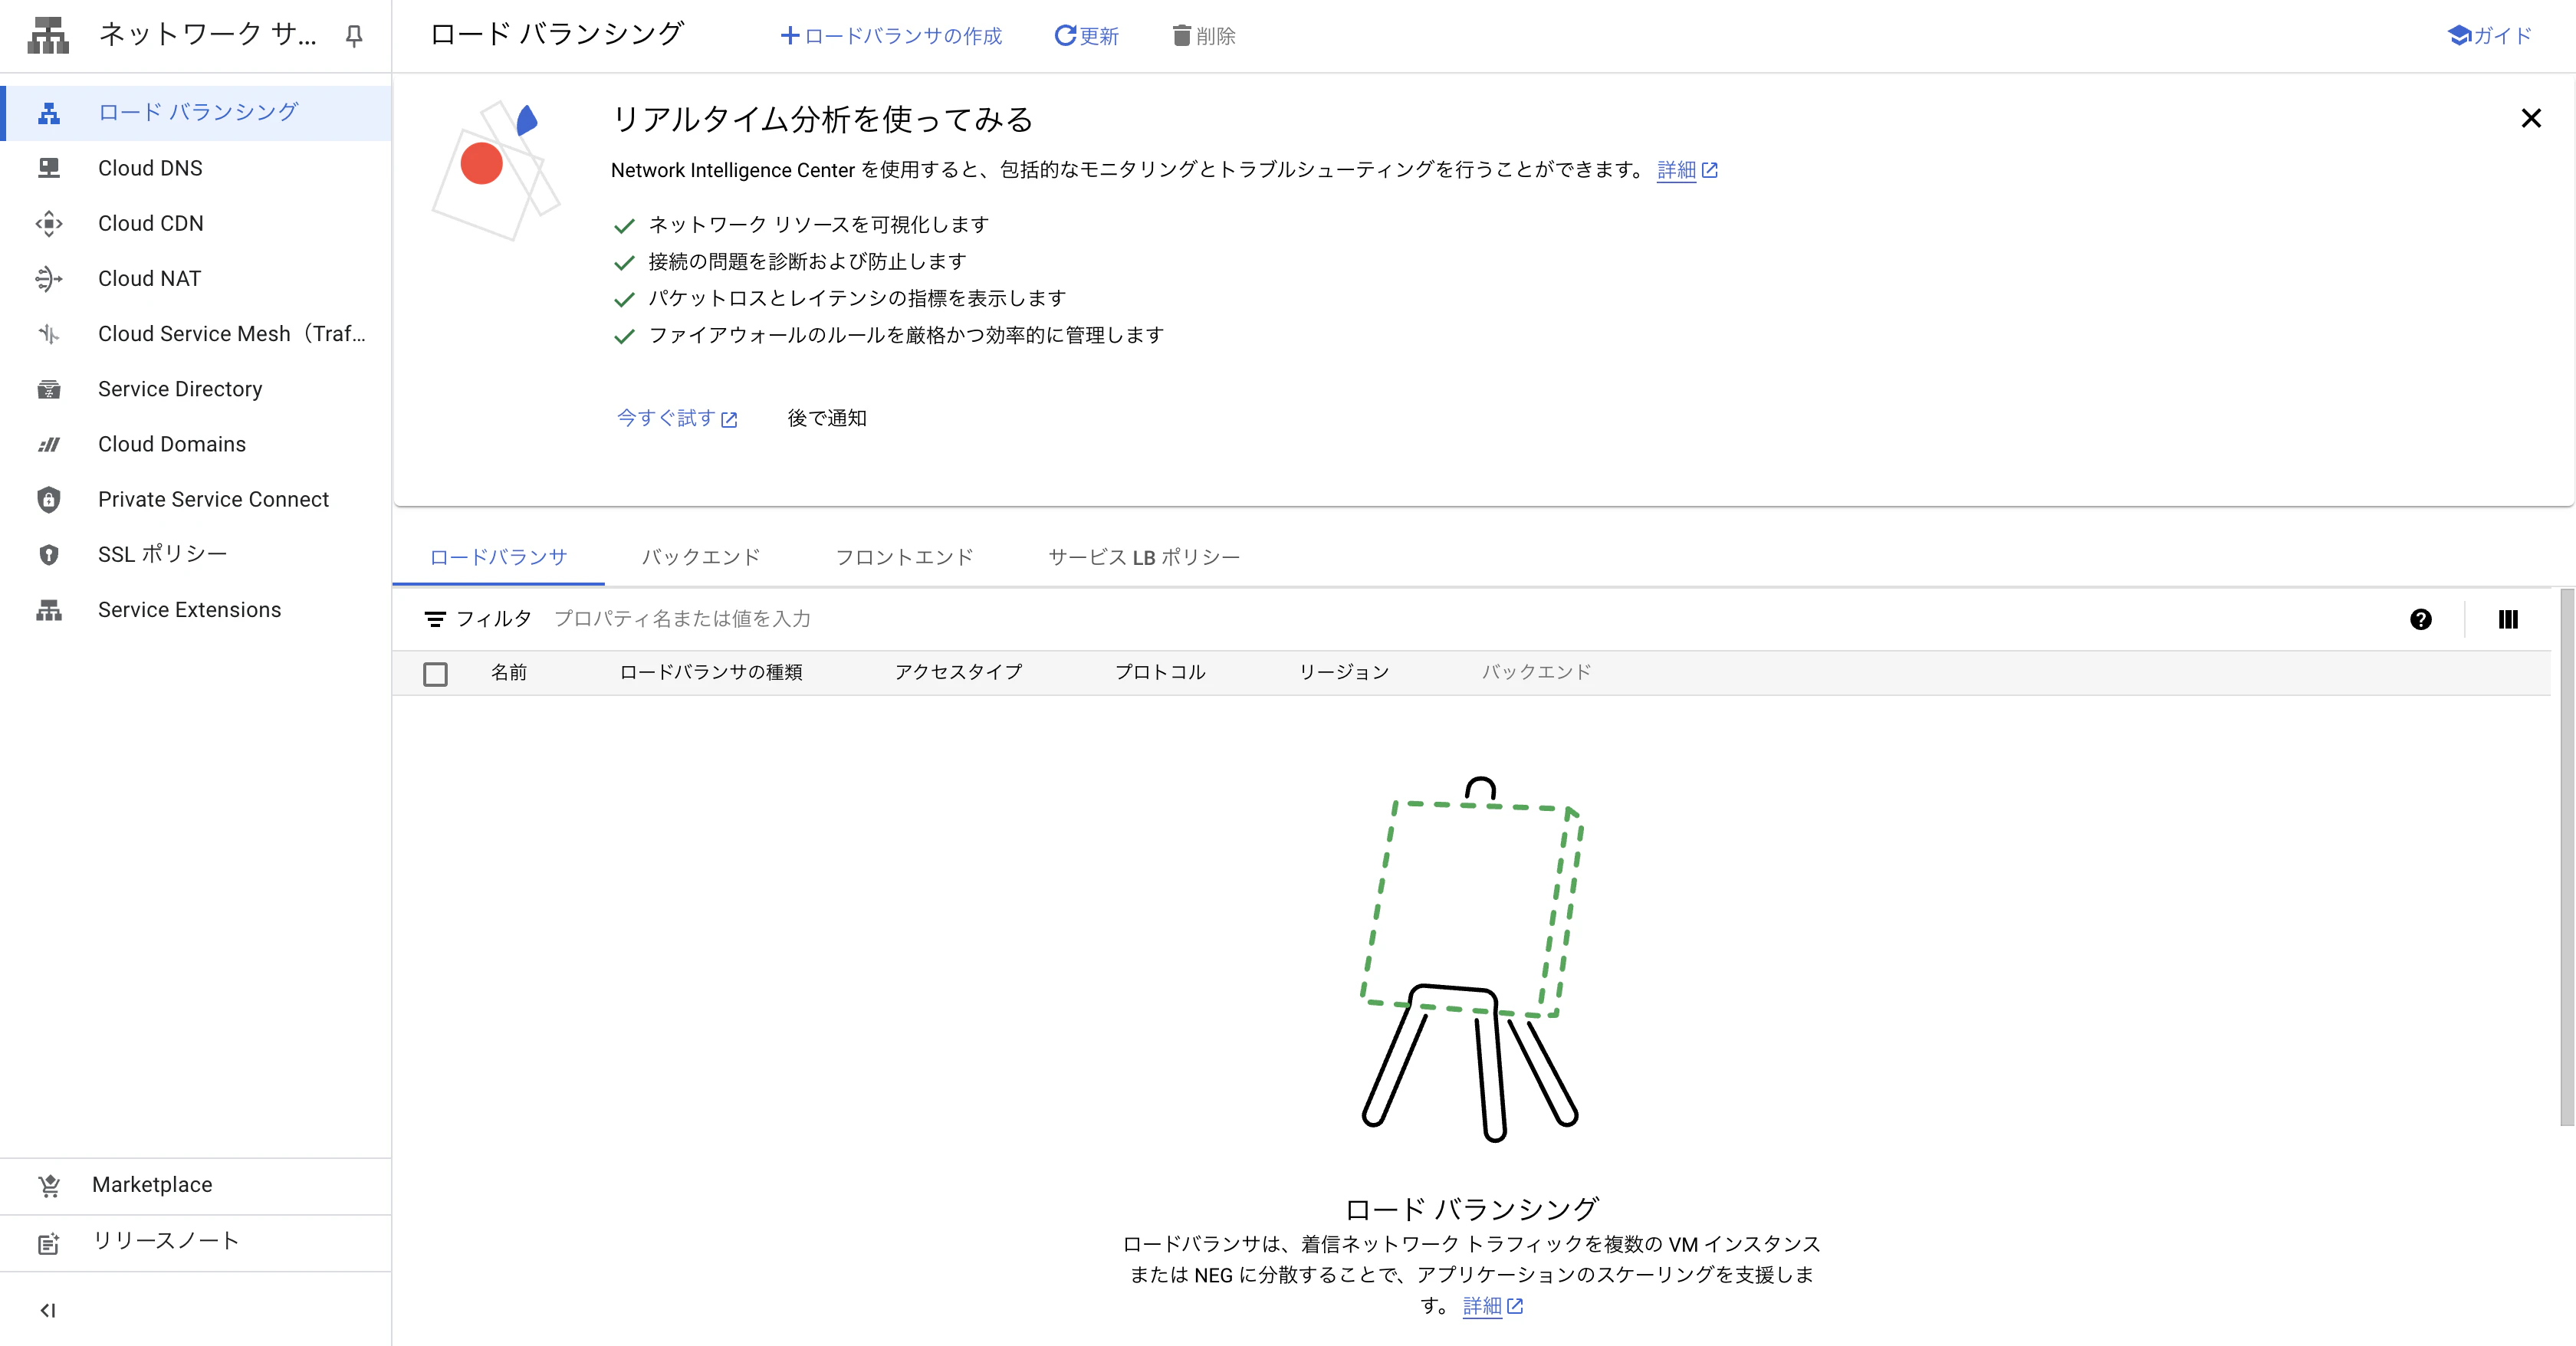Open Cloud Domains page
This screenshot has width=2576, height=1346.
click(198, 444)
